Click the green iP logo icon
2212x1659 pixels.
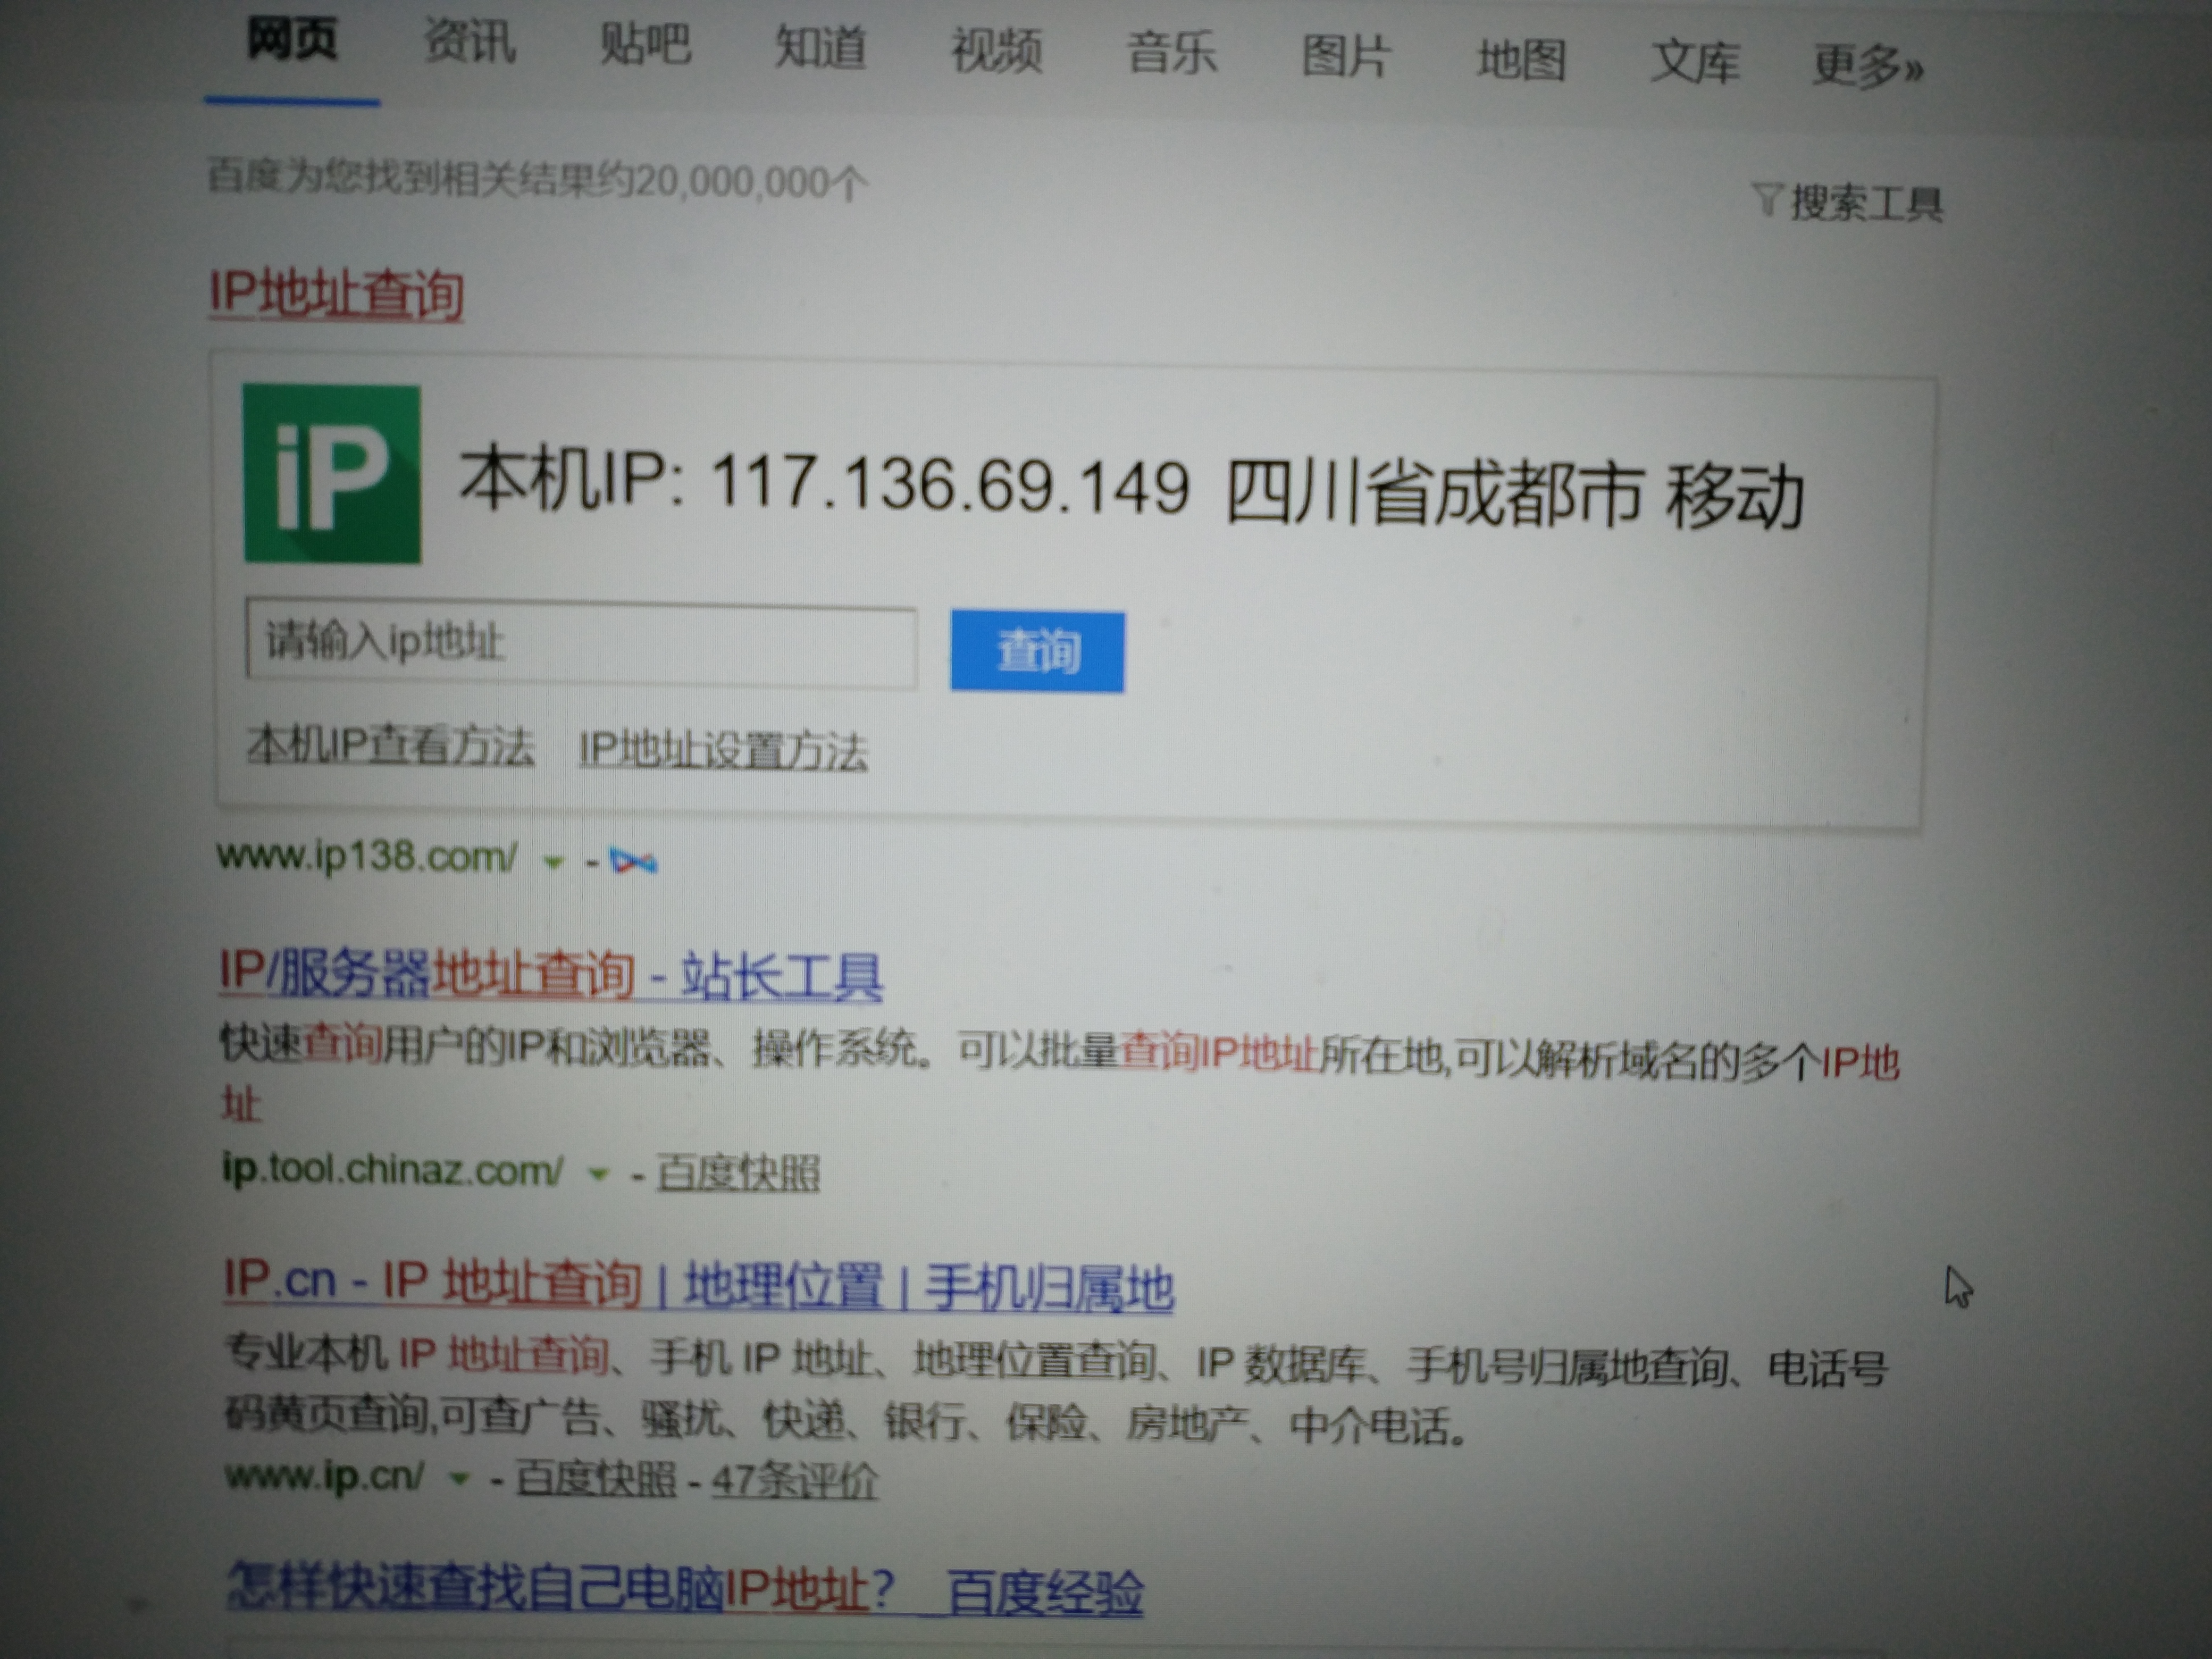[332, 474]
